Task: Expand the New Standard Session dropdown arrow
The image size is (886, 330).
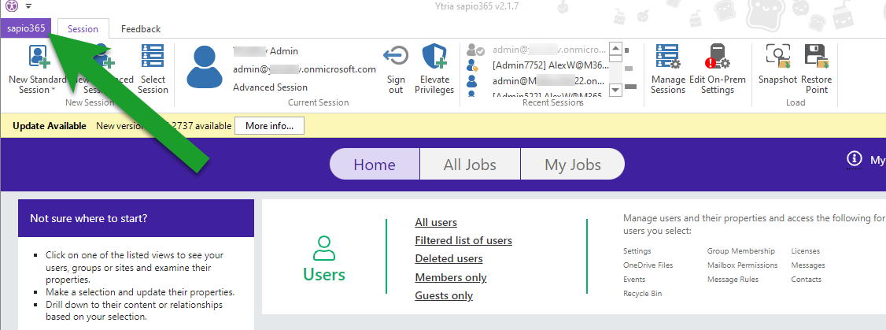Action: coord(53,91)
